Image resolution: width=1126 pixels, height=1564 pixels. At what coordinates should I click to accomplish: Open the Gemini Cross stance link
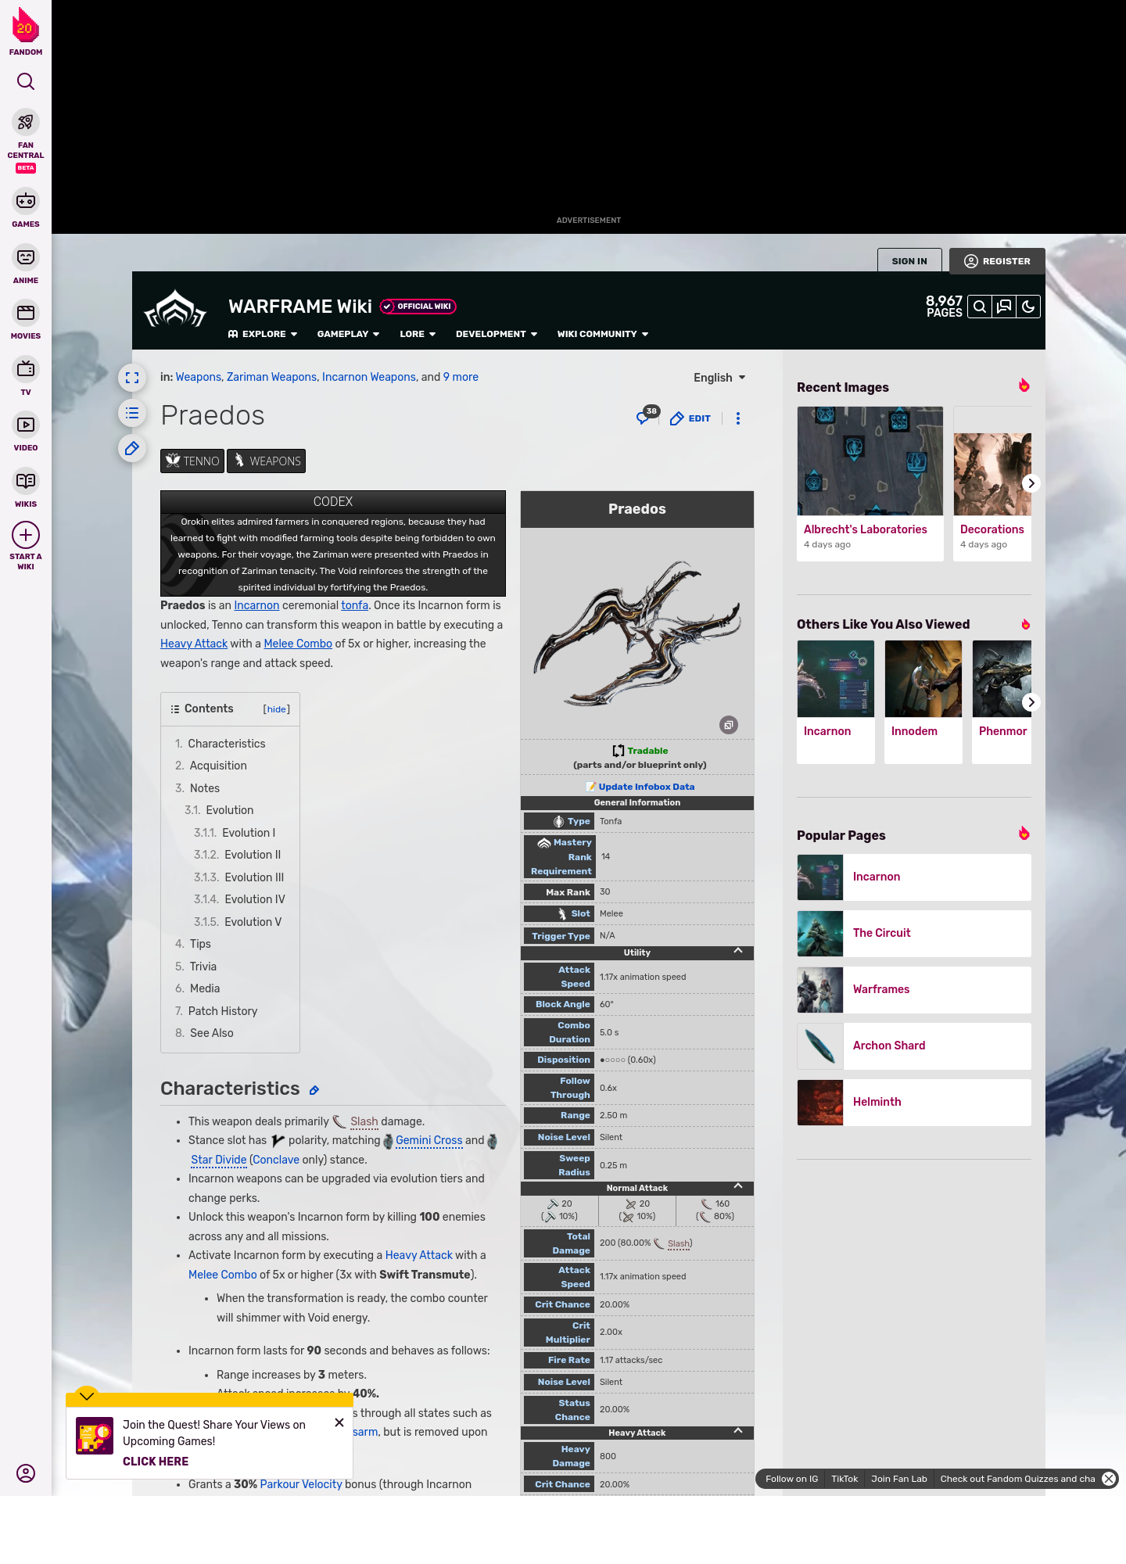coord(429,1140)
